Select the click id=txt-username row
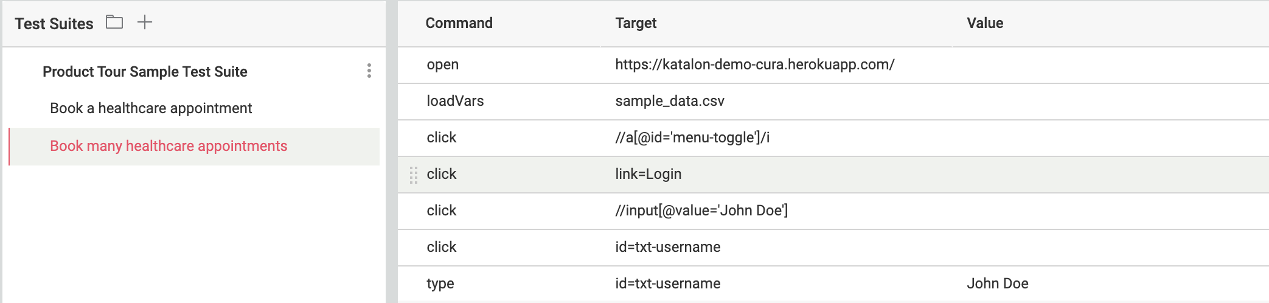The image size is (1269, 303). click(x=442, y=247)
